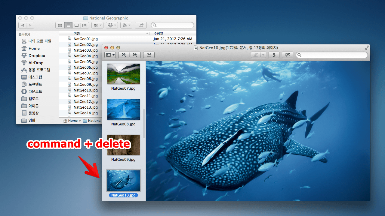Rotate the image in Preview
385x216 pixels.
point(274,55)
